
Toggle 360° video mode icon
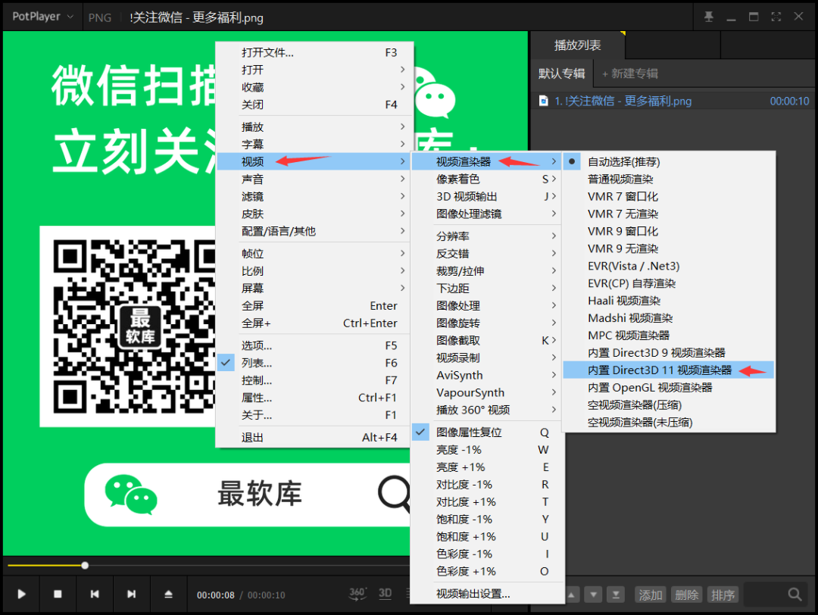pos(357,594)
